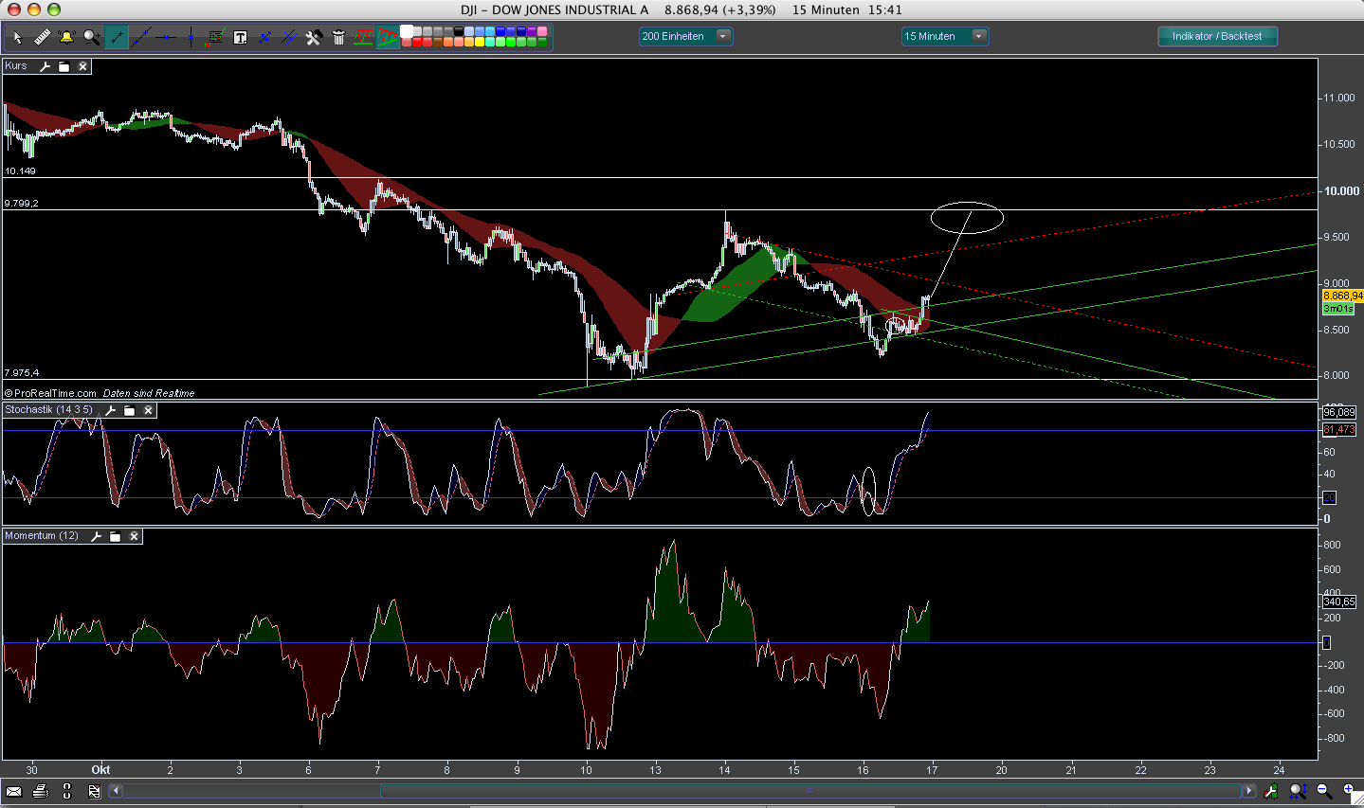Click the 9.799,2 horizontal line label
Screen dimensions: 1364x808
(x=21, y=204)
